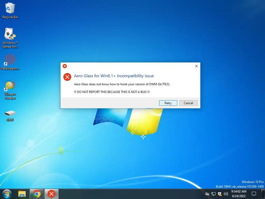Screen dimensions: 265x199
Task: Switch to Google Chrome in the taskbar
Action: (37, 194)
